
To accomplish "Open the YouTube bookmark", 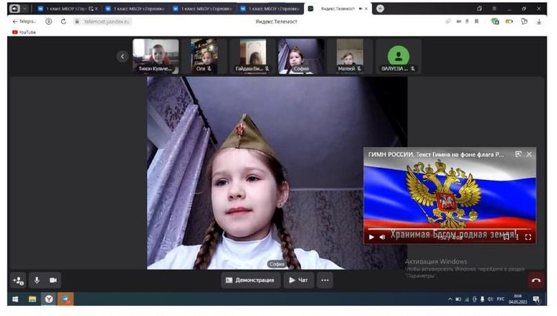I will pyautogui.click(x=24, y=32).
